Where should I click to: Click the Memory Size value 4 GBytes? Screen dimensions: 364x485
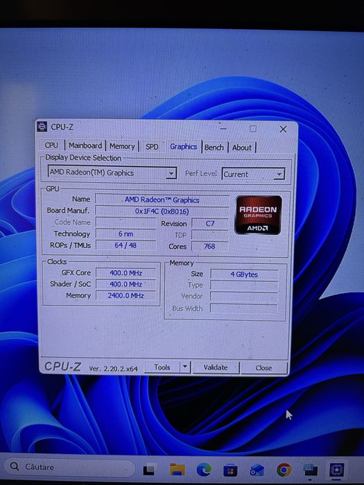point(244,274)
